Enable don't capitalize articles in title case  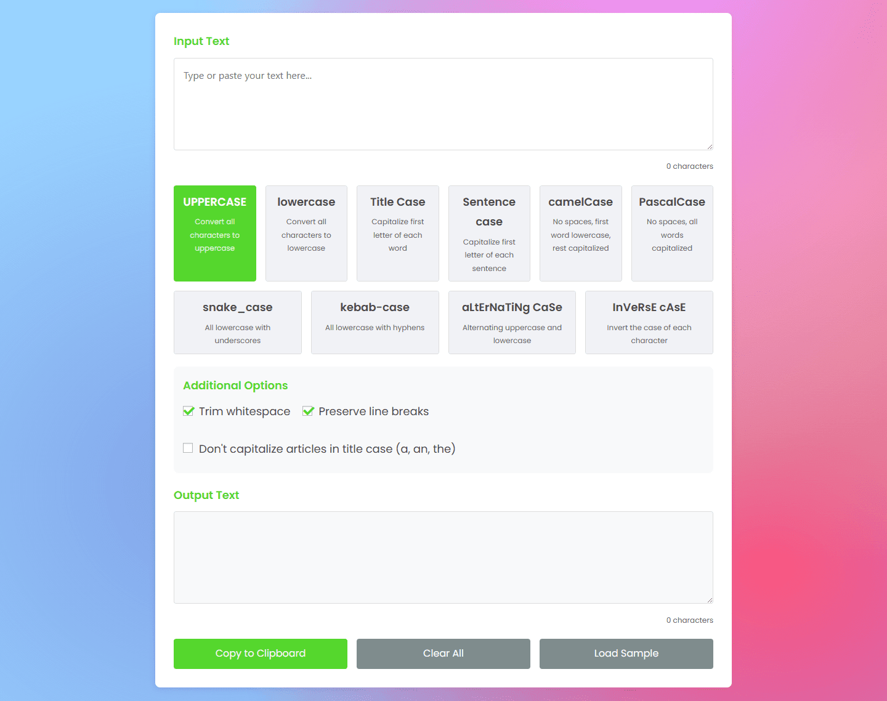188,448
